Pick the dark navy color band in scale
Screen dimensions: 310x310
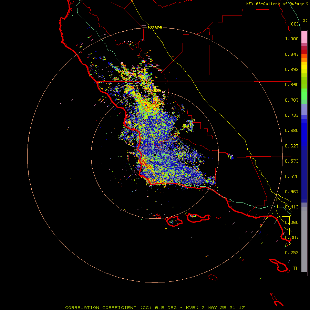304,174
